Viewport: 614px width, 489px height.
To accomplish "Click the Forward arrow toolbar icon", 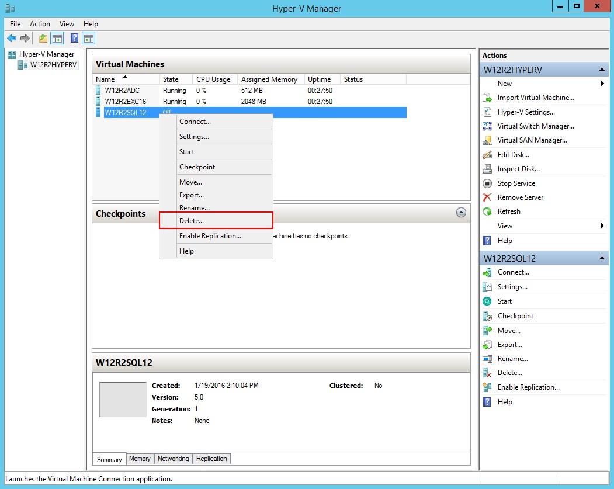I will [x=25, y=39].
